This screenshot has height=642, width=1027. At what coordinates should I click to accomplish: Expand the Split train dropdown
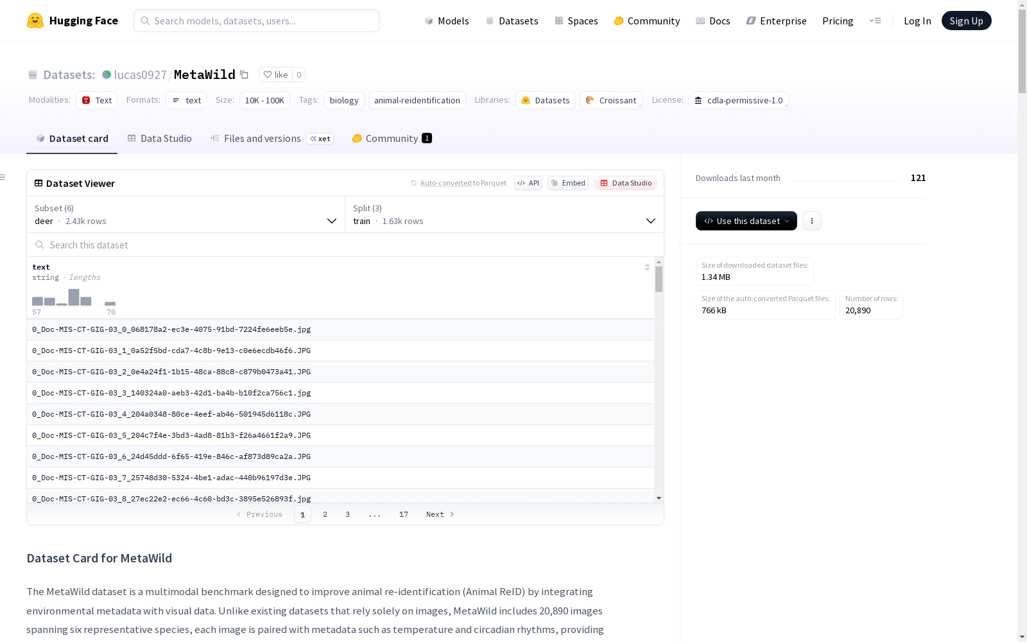(x=505, y=214)
